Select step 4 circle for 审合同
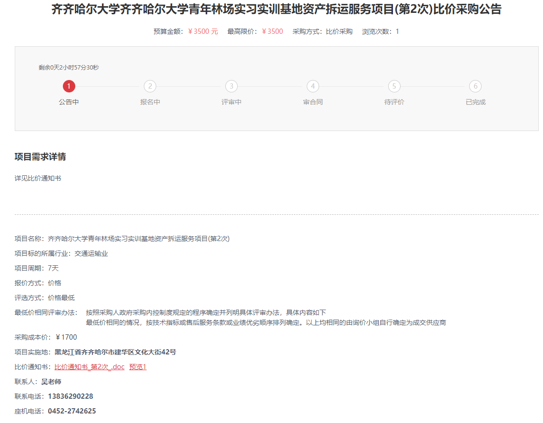Viewport: 543px width, 423px height. (x=312, y=86)
